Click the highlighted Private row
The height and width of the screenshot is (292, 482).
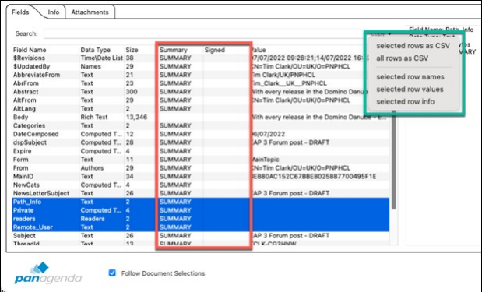[x=201, y=210]
